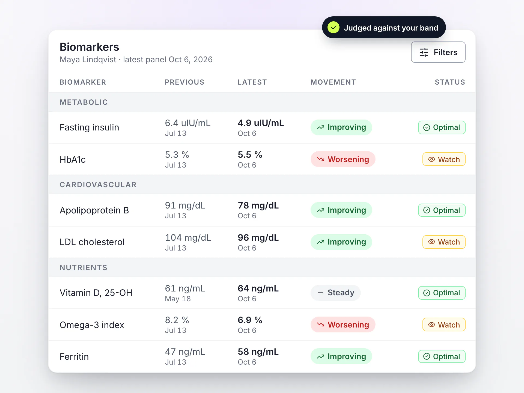Open the Omega-3 index biomarker name
Screen dimensions: 524x393
(92, 325)
